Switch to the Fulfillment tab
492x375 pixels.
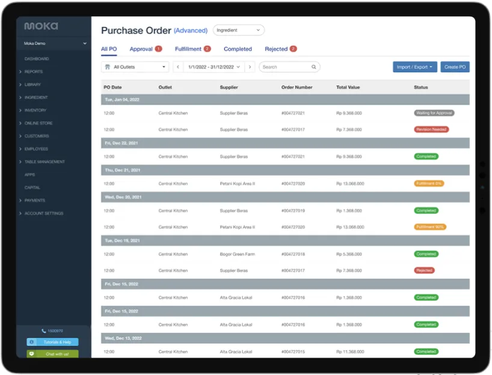pos(188,49)
